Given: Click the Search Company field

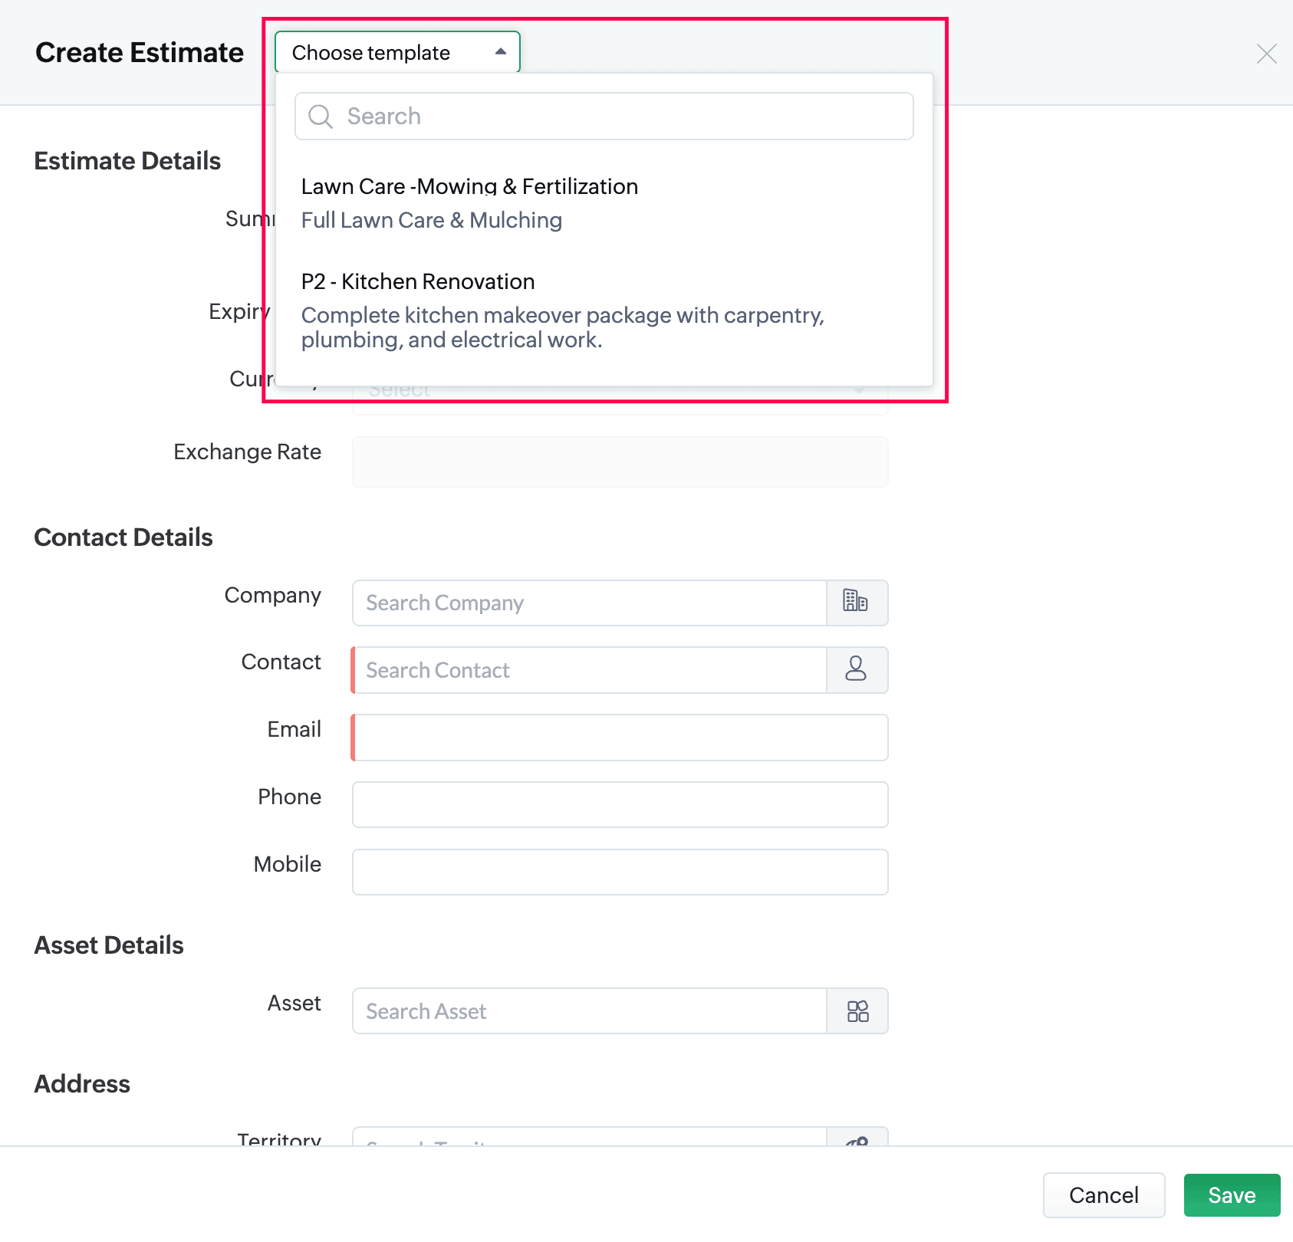Looking at the screenshot, I should [589, 603].
